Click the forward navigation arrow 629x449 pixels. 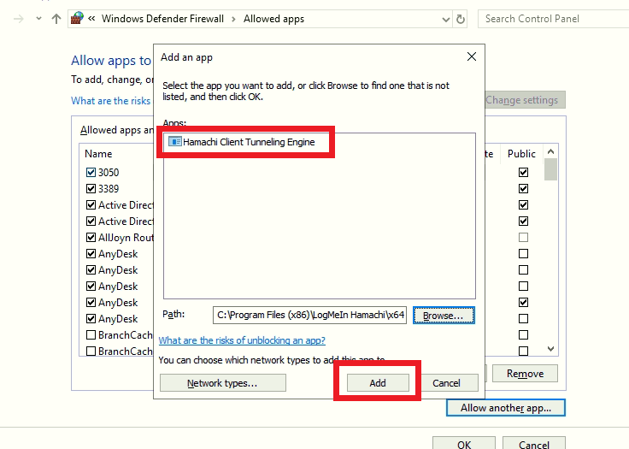[36, 18]
